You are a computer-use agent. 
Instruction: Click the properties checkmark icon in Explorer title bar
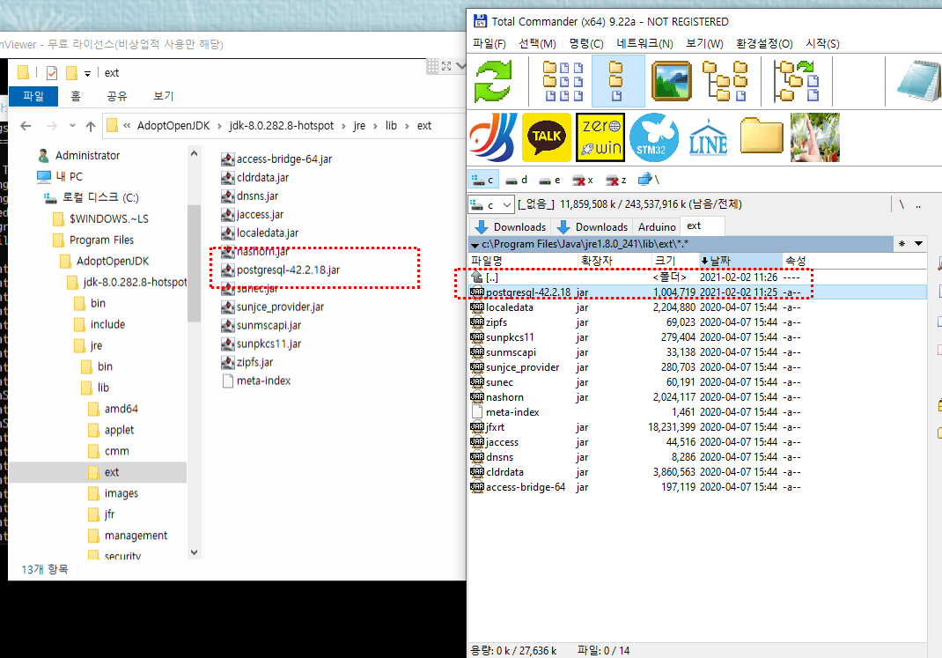52,73
